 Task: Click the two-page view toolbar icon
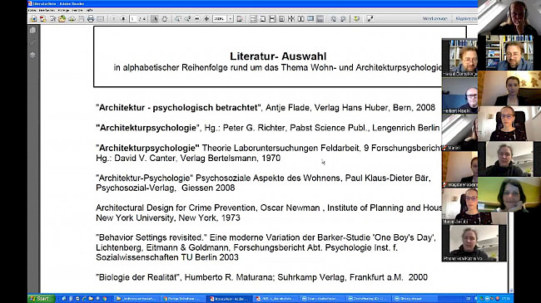click(300, 19)
